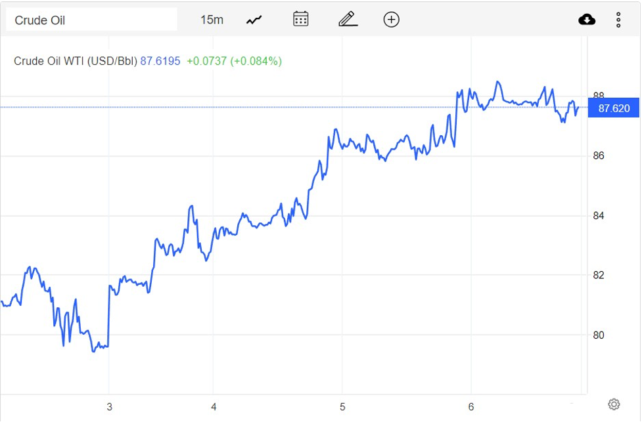Click date 6 on the time axis
This screenshot has width=642, height=422.
(x=471, y=406)
